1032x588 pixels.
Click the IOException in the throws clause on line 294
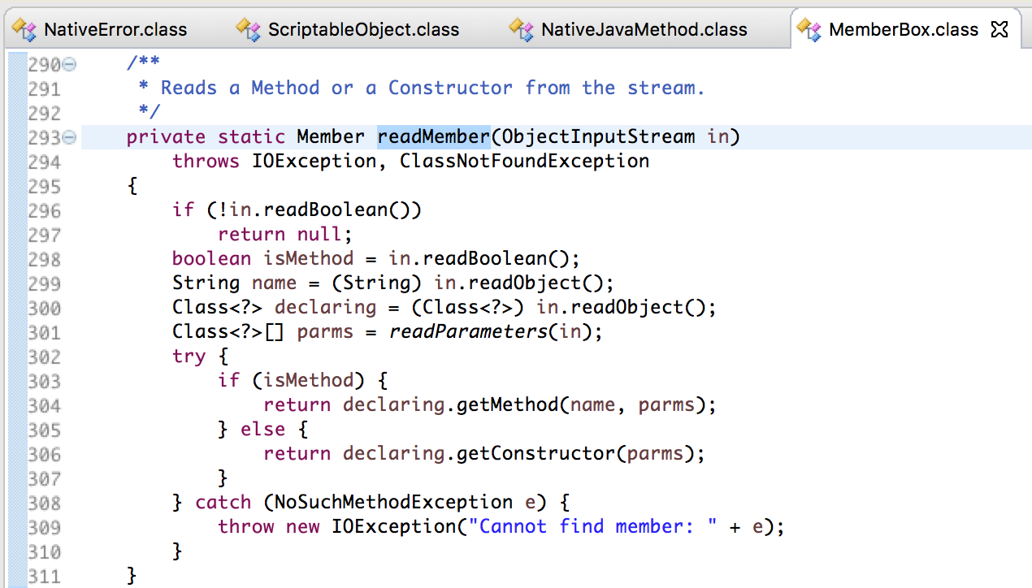[314, 161]
